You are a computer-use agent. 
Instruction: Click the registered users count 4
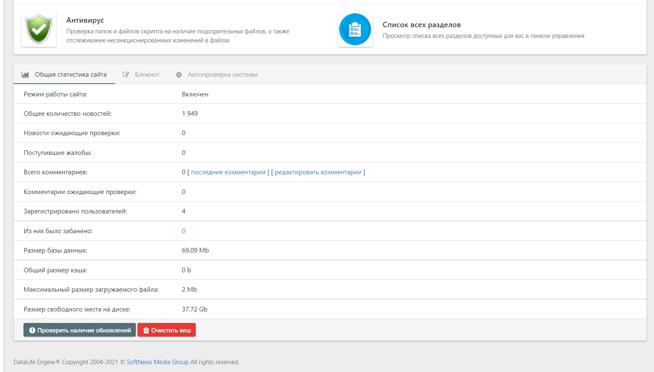point(184,211)
